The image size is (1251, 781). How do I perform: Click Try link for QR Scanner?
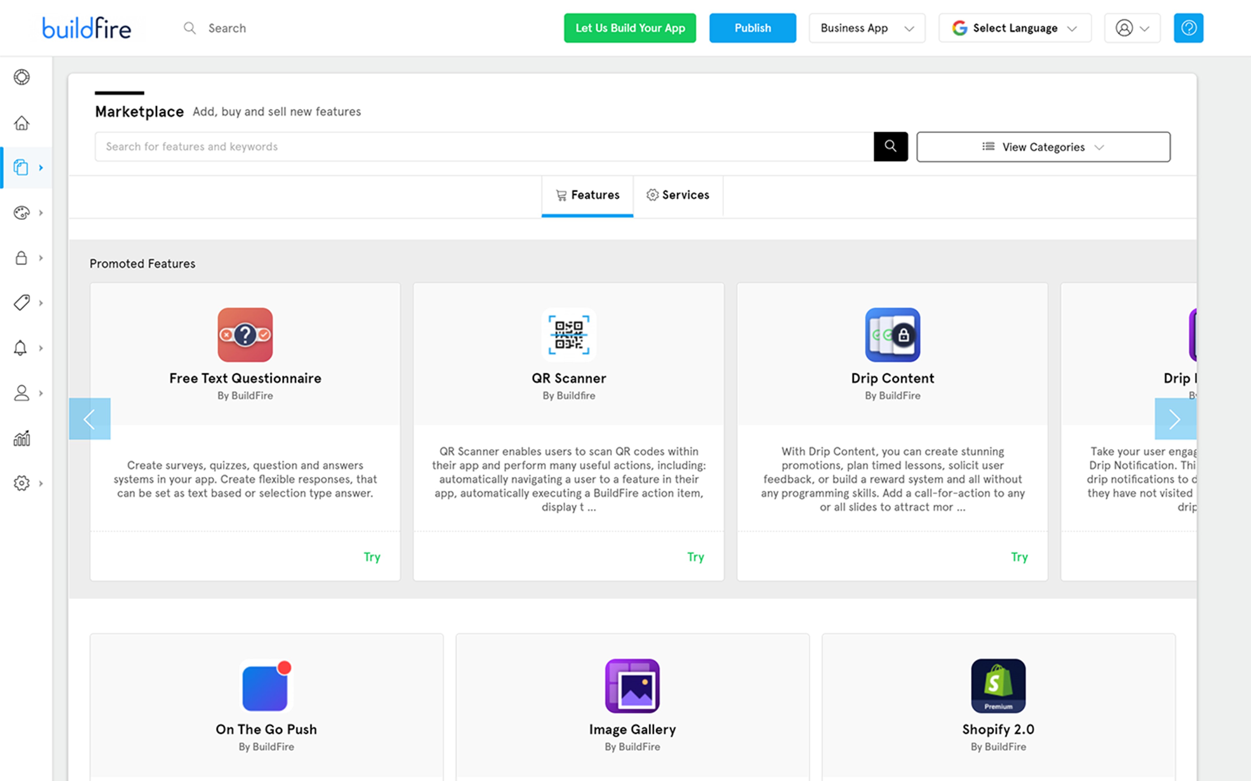695,557
